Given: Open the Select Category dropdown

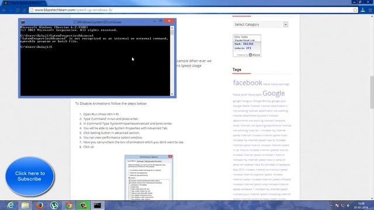Looking at the screenshot, I should 261,24.
